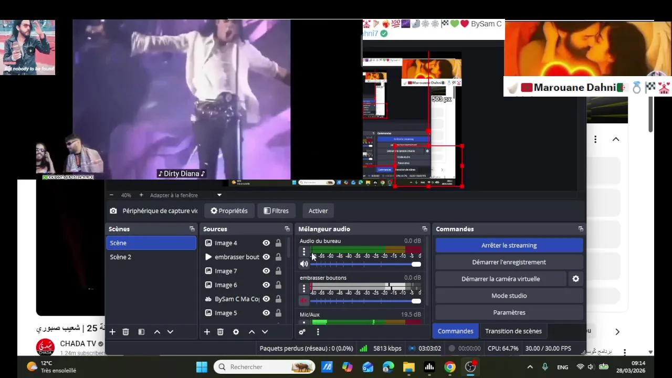Pop out the Sources dock
Screen dimensions: 672x378
[x=287, y=229]
